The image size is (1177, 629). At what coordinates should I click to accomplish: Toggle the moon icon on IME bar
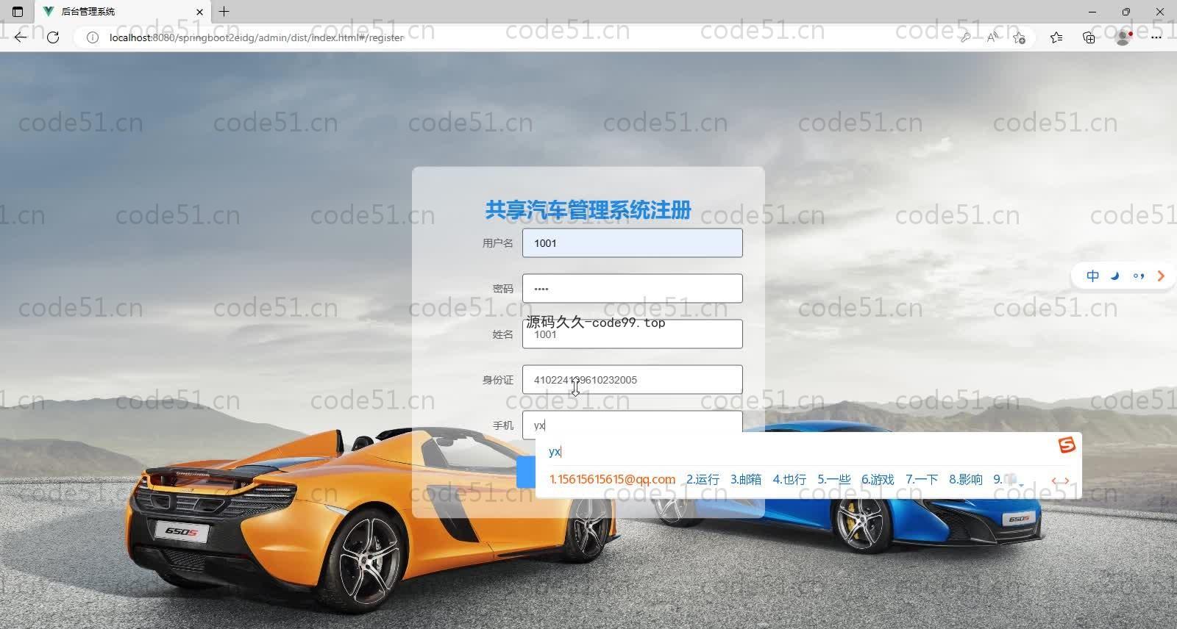coord(1115,276)
